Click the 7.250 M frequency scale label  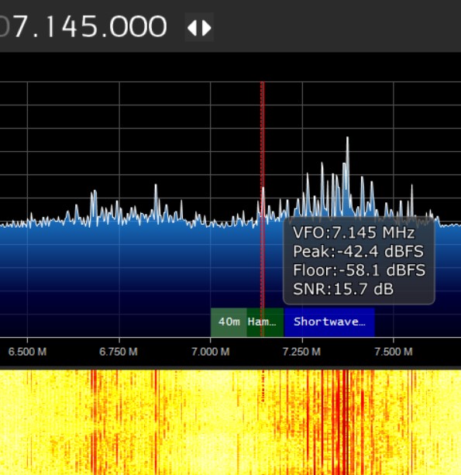click(x=301, y=352)
